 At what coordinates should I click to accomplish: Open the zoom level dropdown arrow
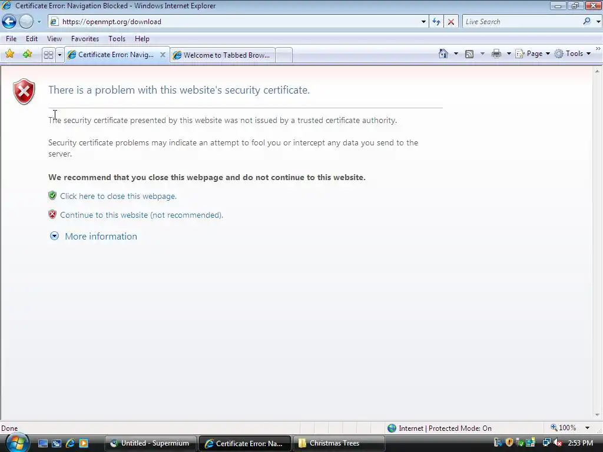[588, 428]
